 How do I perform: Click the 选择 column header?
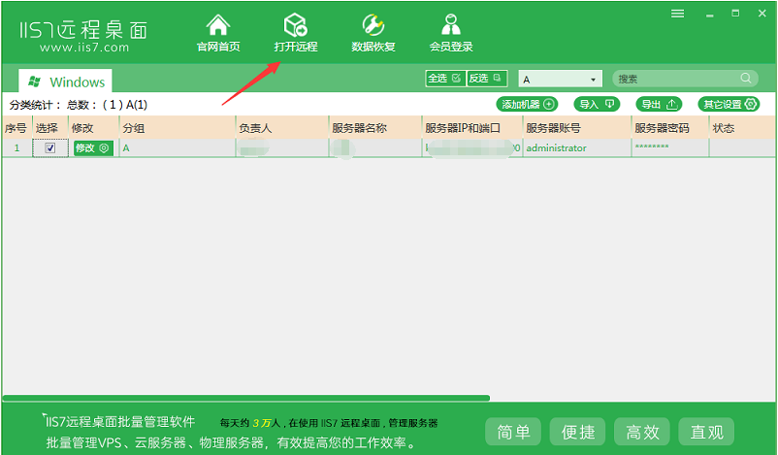point(49,128)
